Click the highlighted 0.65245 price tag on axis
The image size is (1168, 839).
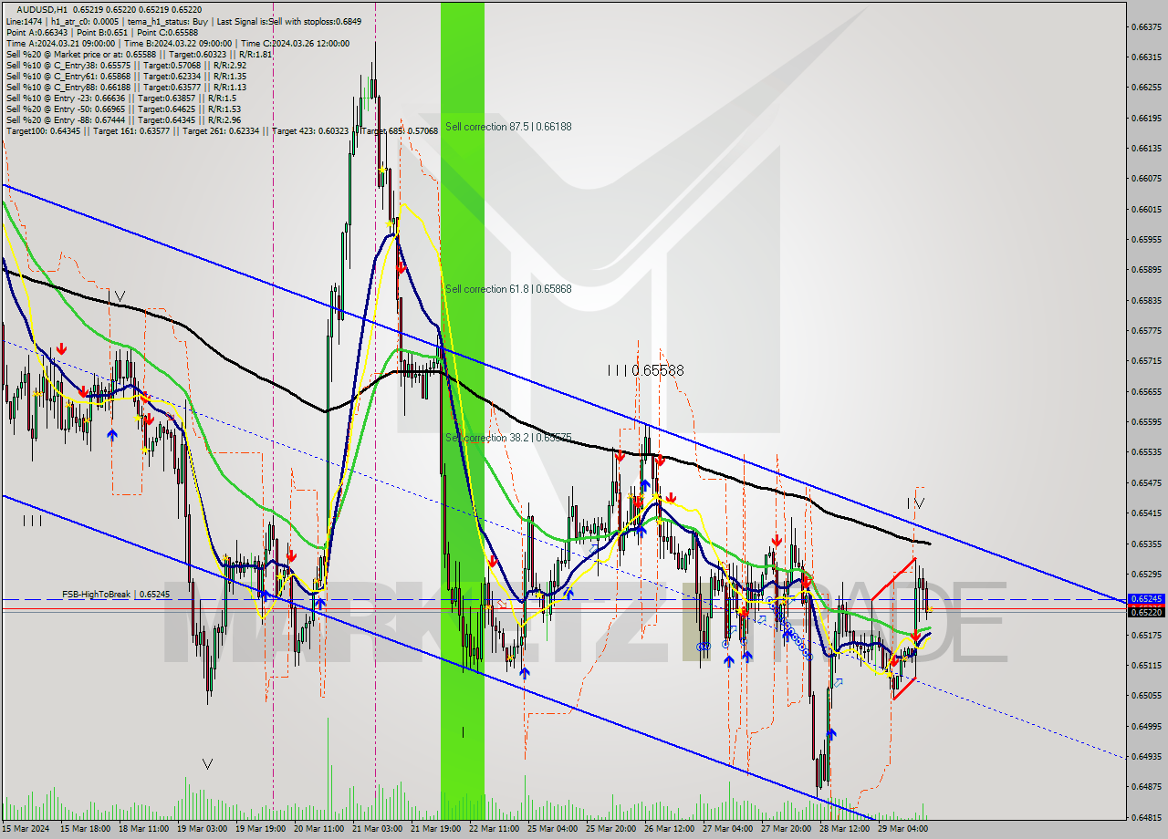tap(1146, 599)
